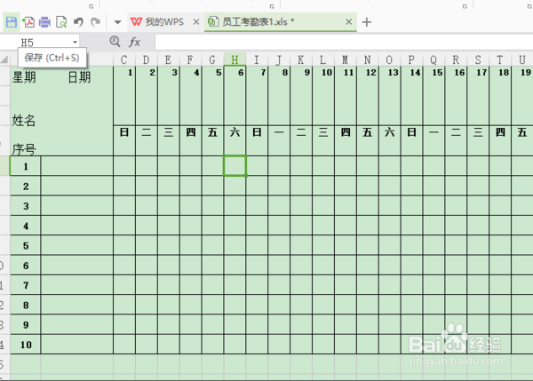Close the 员工考勤表1.xls tab

348,22
